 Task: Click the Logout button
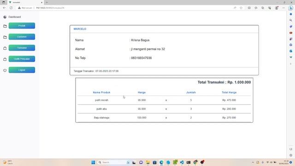pyautogui.click(x=22, y=70)
